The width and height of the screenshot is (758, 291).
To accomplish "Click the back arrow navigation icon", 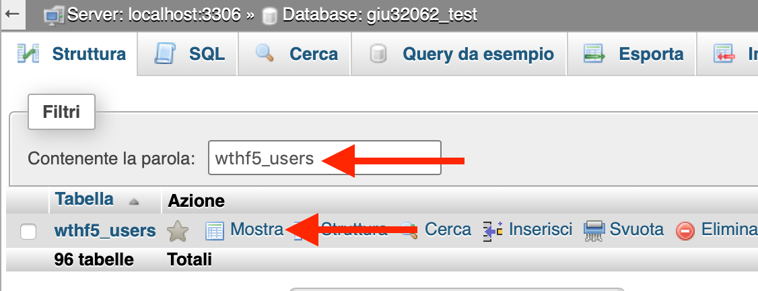I will tap(13, 13).
